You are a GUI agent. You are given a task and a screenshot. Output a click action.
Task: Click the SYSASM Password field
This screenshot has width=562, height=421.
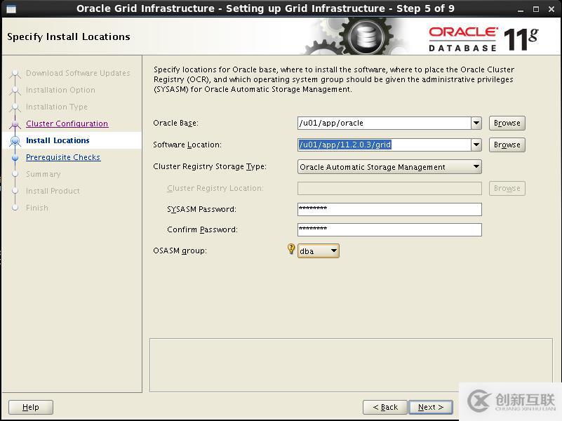pos(389,209)
